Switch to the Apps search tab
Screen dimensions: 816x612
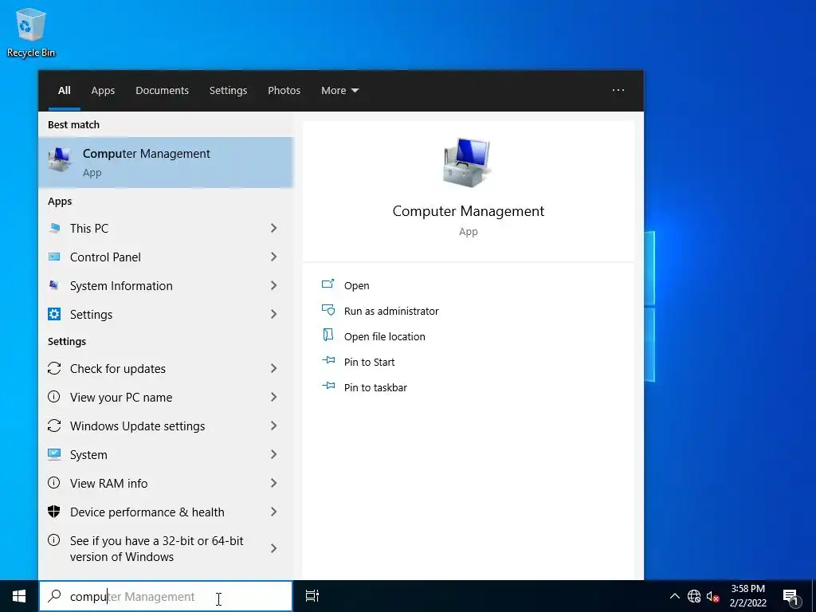[x=103, y=91]
